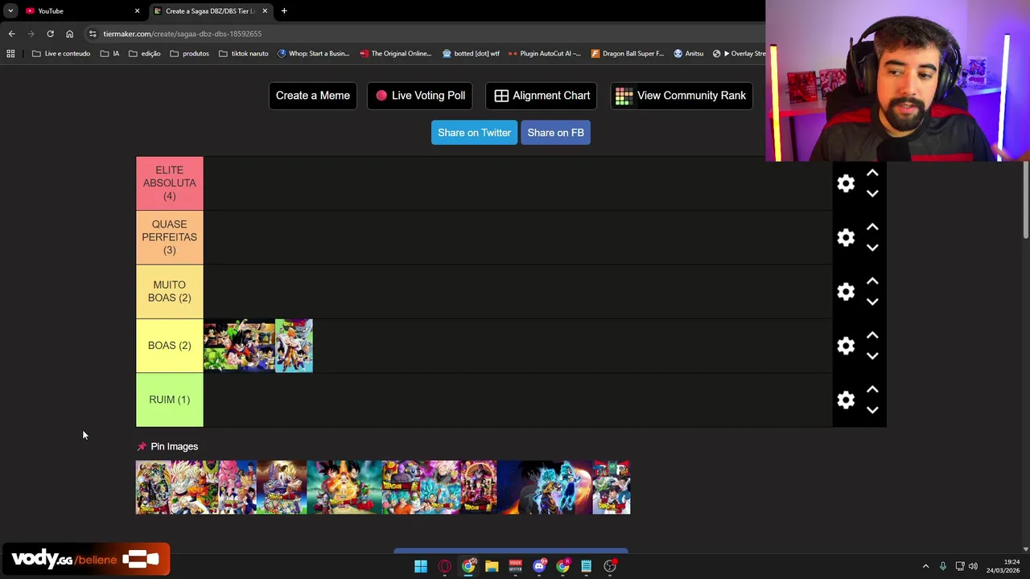Select Resurrection F Golden Frieza image in pool

pyautogui.click(x=344, y=487)
